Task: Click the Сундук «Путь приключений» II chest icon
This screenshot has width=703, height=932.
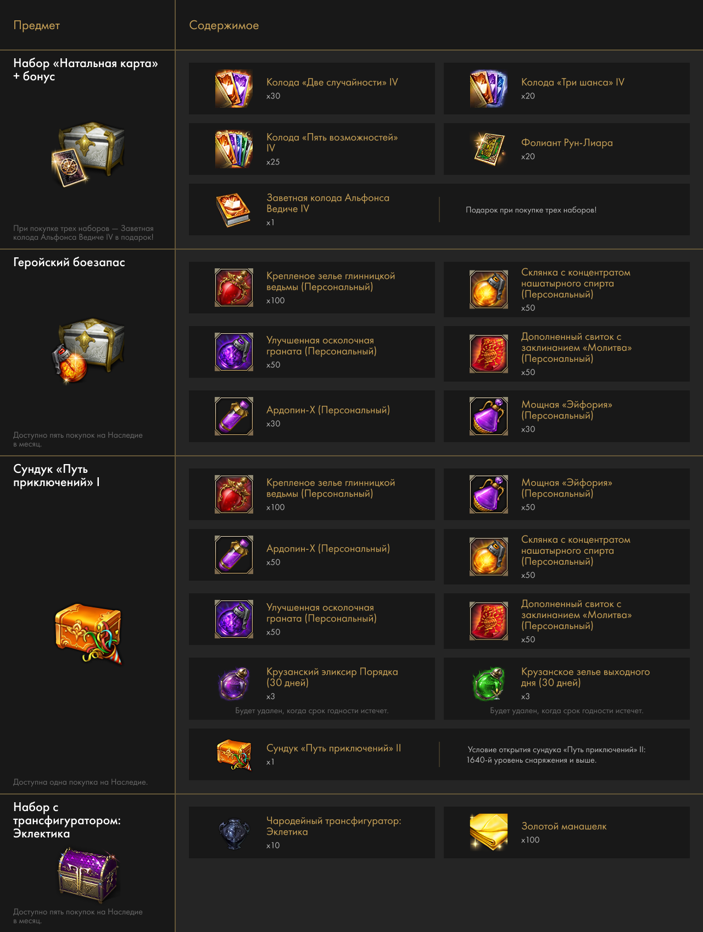Action: (234, 754)
